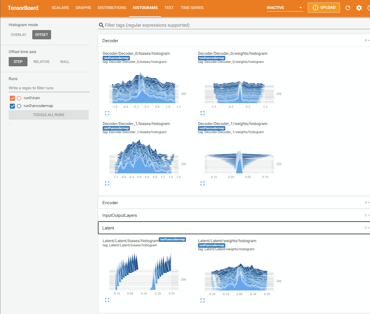Click the run0\train run label
This screenshot has width=370, height=314.
point(32,98)
